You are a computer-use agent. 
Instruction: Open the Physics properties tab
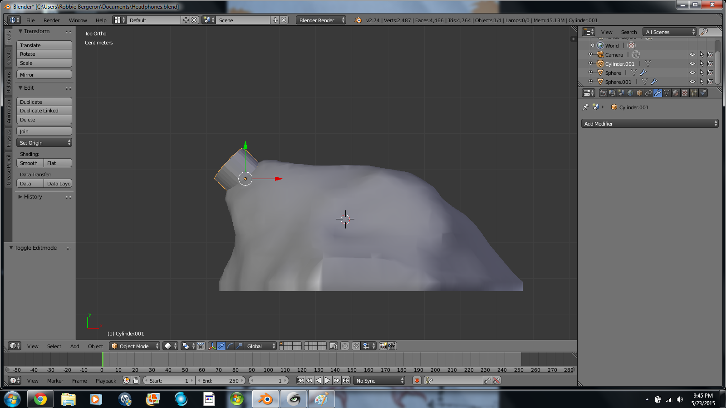(x=703, y=93)
